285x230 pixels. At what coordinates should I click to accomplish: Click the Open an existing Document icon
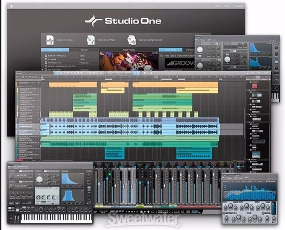pyautogui.click(x=132, y=40)
